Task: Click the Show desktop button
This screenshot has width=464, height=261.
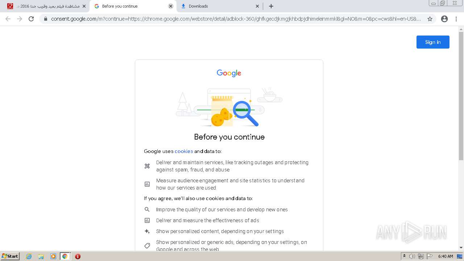Action: tap(460, 256)
